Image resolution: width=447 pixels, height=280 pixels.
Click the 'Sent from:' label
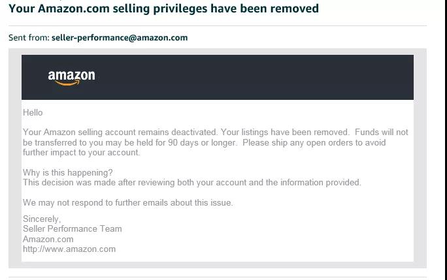29,38
